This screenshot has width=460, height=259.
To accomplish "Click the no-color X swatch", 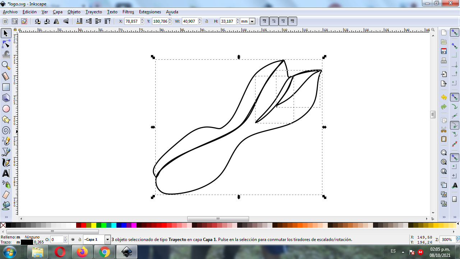I will [3, 225].
